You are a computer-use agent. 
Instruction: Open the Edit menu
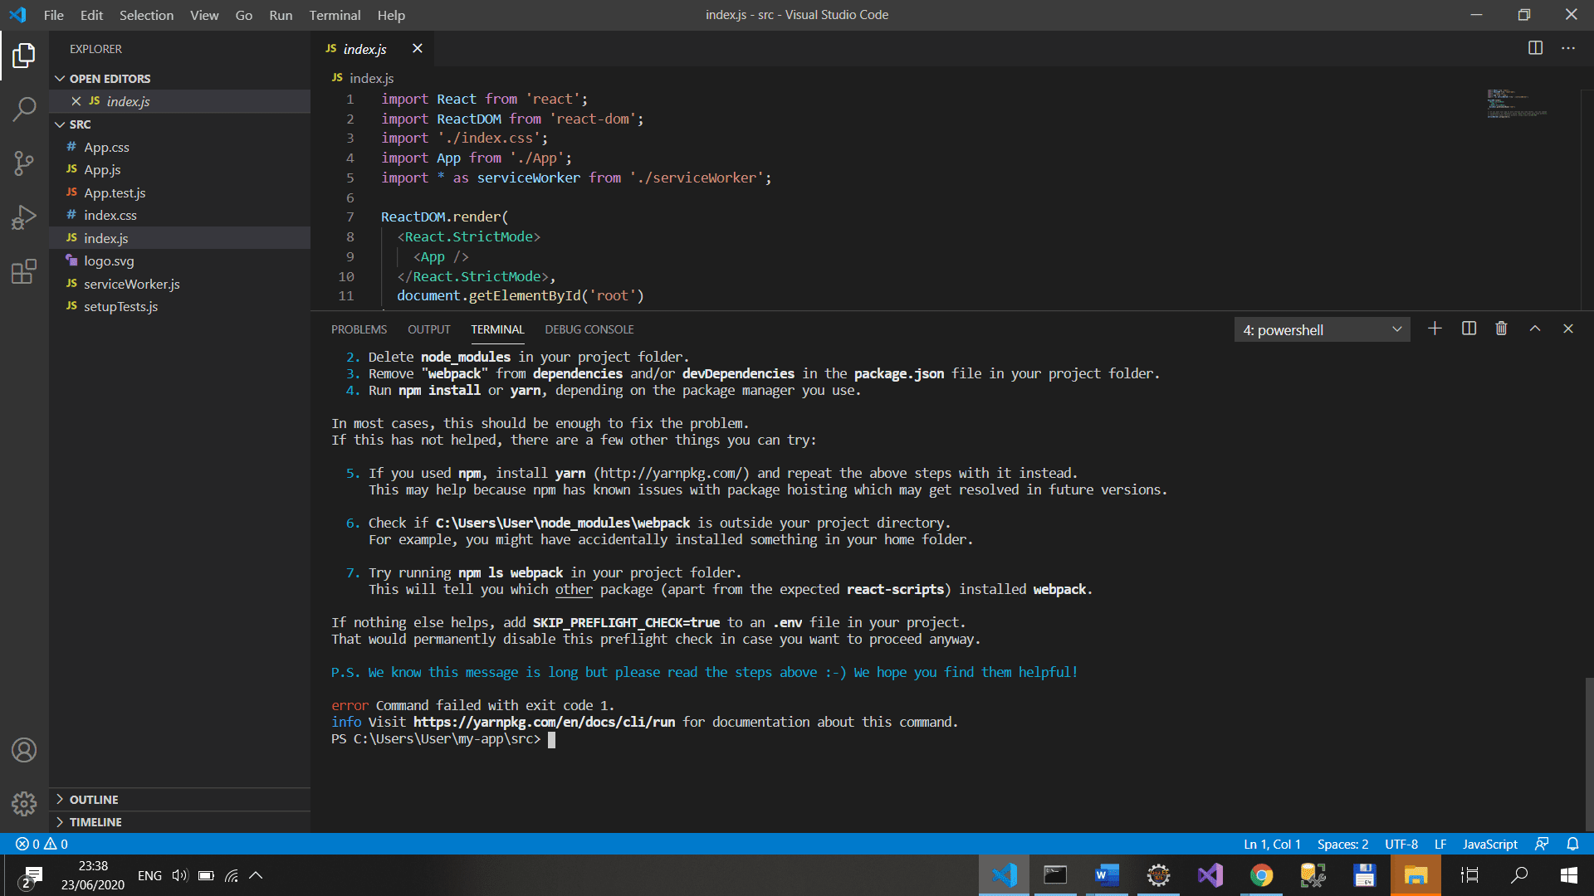pos(91,15)
